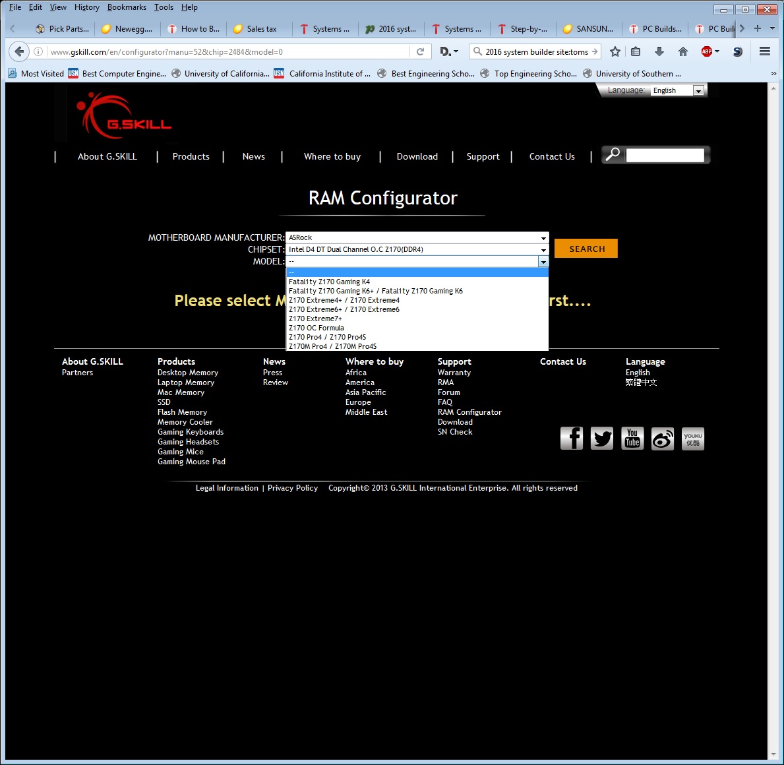Open Best Computer Engine bookmark
The image size is (784, 765).
click(117, 73)
